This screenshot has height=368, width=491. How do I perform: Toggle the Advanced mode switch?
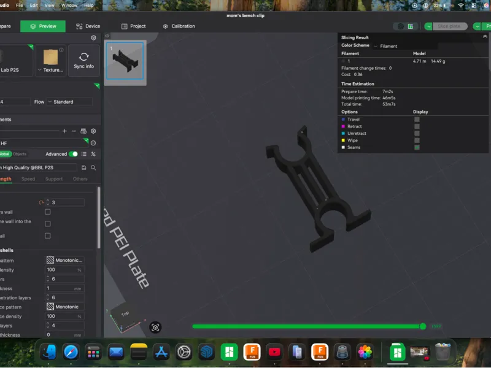[73, 154]
